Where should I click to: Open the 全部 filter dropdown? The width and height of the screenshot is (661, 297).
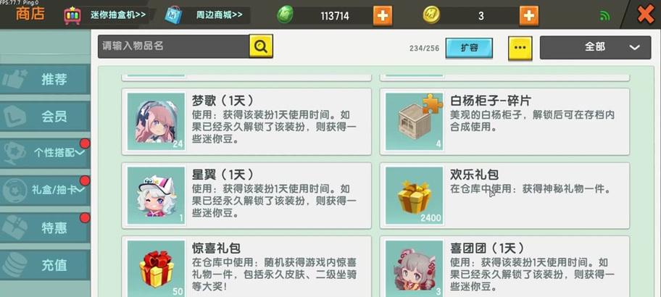595,47
